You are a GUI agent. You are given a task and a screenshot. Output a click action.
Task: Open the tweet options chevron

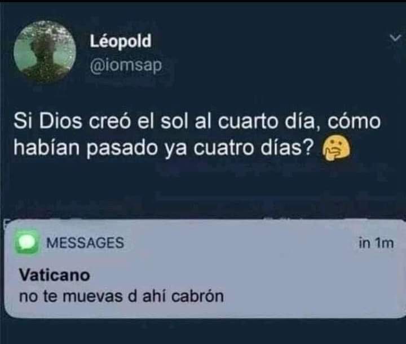pyautogui.click(x=395, y=38)
